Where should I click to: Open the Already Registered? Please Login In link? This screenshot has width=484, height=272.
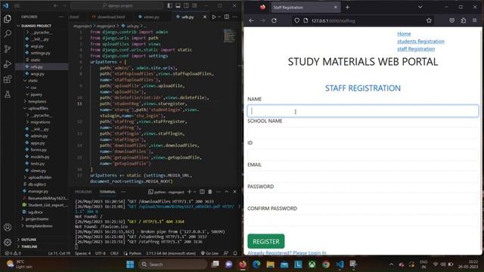tap(287, 253)
